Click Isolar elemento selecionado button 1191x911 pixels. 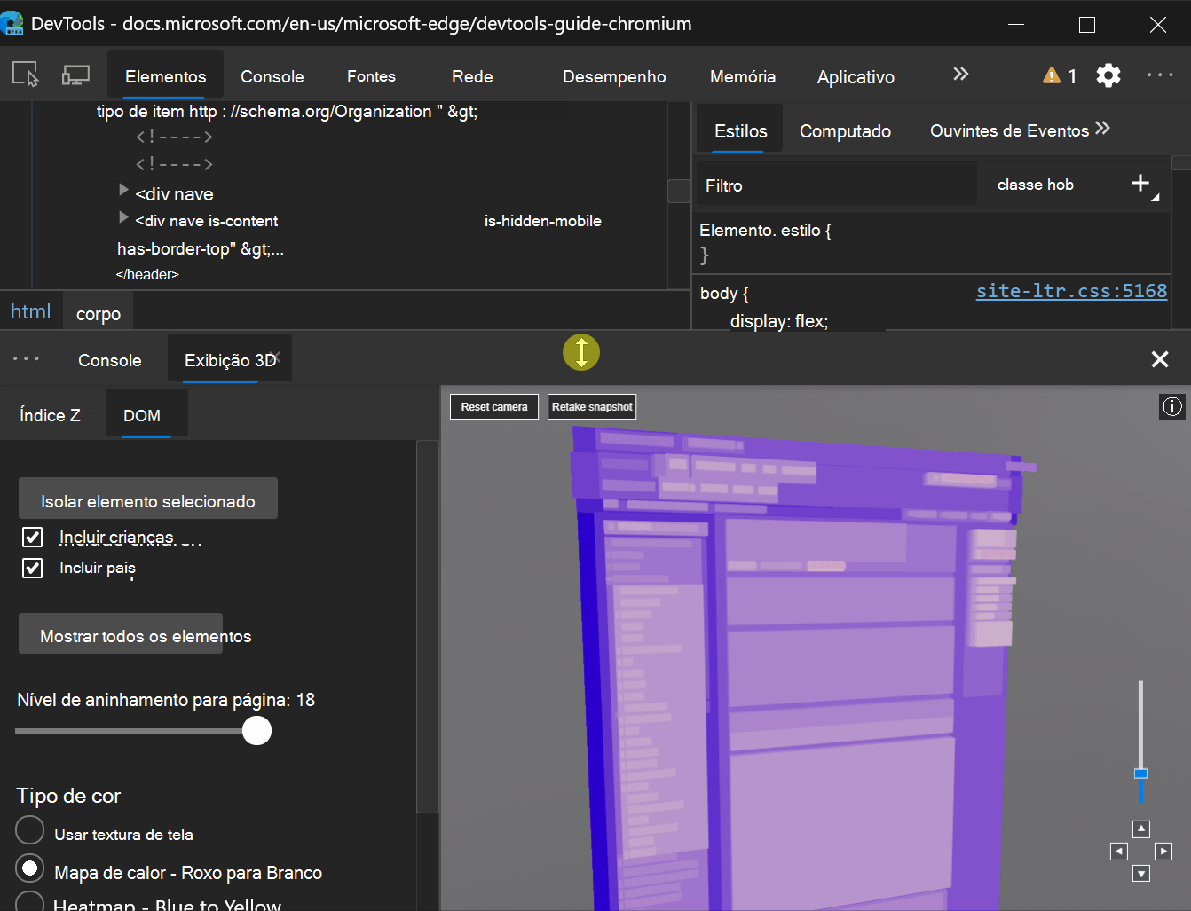pyautogui.click(x=148, y=499)
